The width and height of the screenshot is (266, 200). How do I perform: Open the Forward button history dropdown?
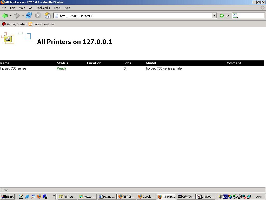pyautogui.click(x=23, y=16)
